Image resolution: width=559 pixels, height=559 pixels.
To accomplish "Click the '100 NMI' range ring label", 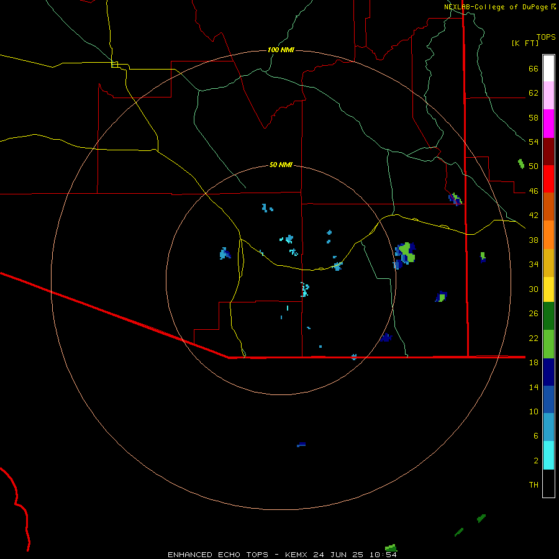I will [281, 50].
